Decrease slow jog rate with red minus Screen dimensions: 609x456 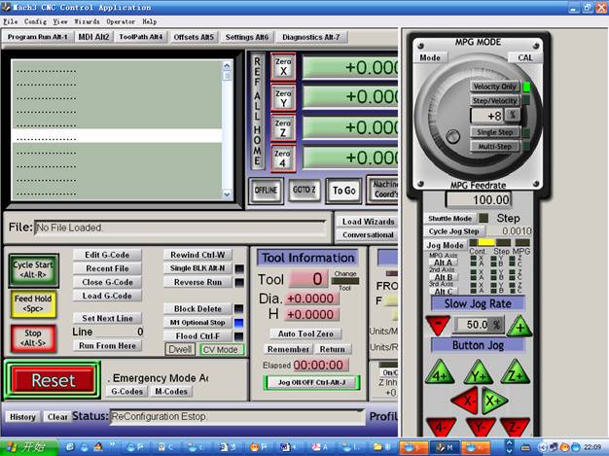[x=436, y=325]
